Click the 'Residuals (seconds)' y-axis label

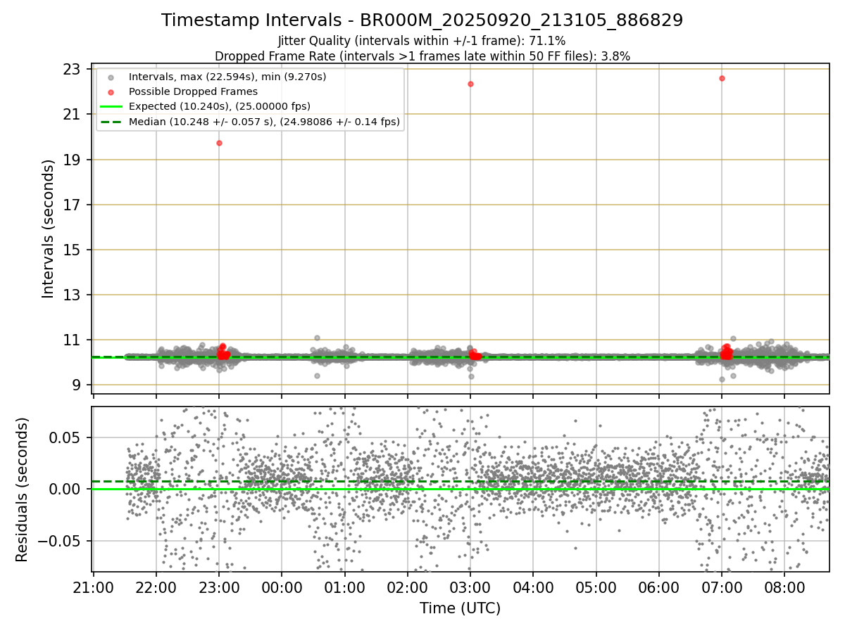click(x=23, y=490)
